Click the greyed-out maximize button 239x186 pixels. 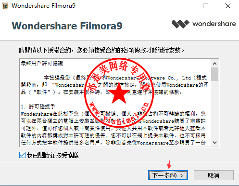206,6
